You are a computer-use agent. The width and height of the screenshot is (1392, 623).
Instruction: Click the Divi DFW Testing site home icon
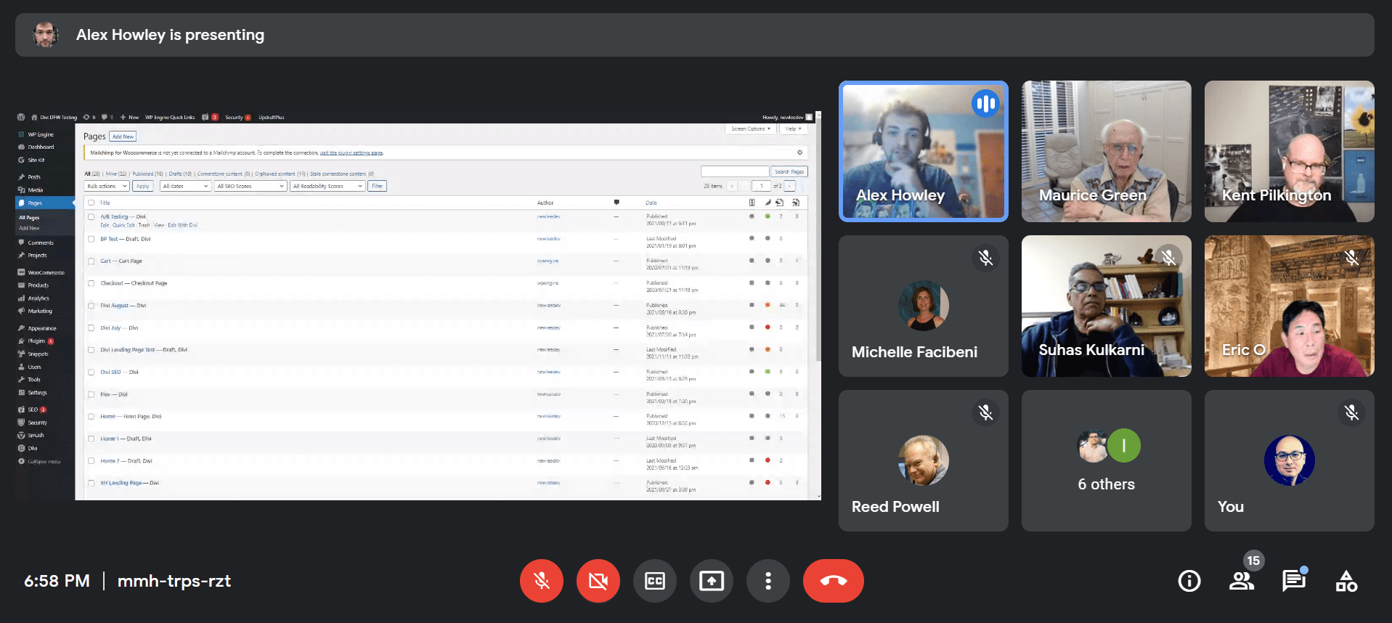pyautogui.click(x=34, y=117)
